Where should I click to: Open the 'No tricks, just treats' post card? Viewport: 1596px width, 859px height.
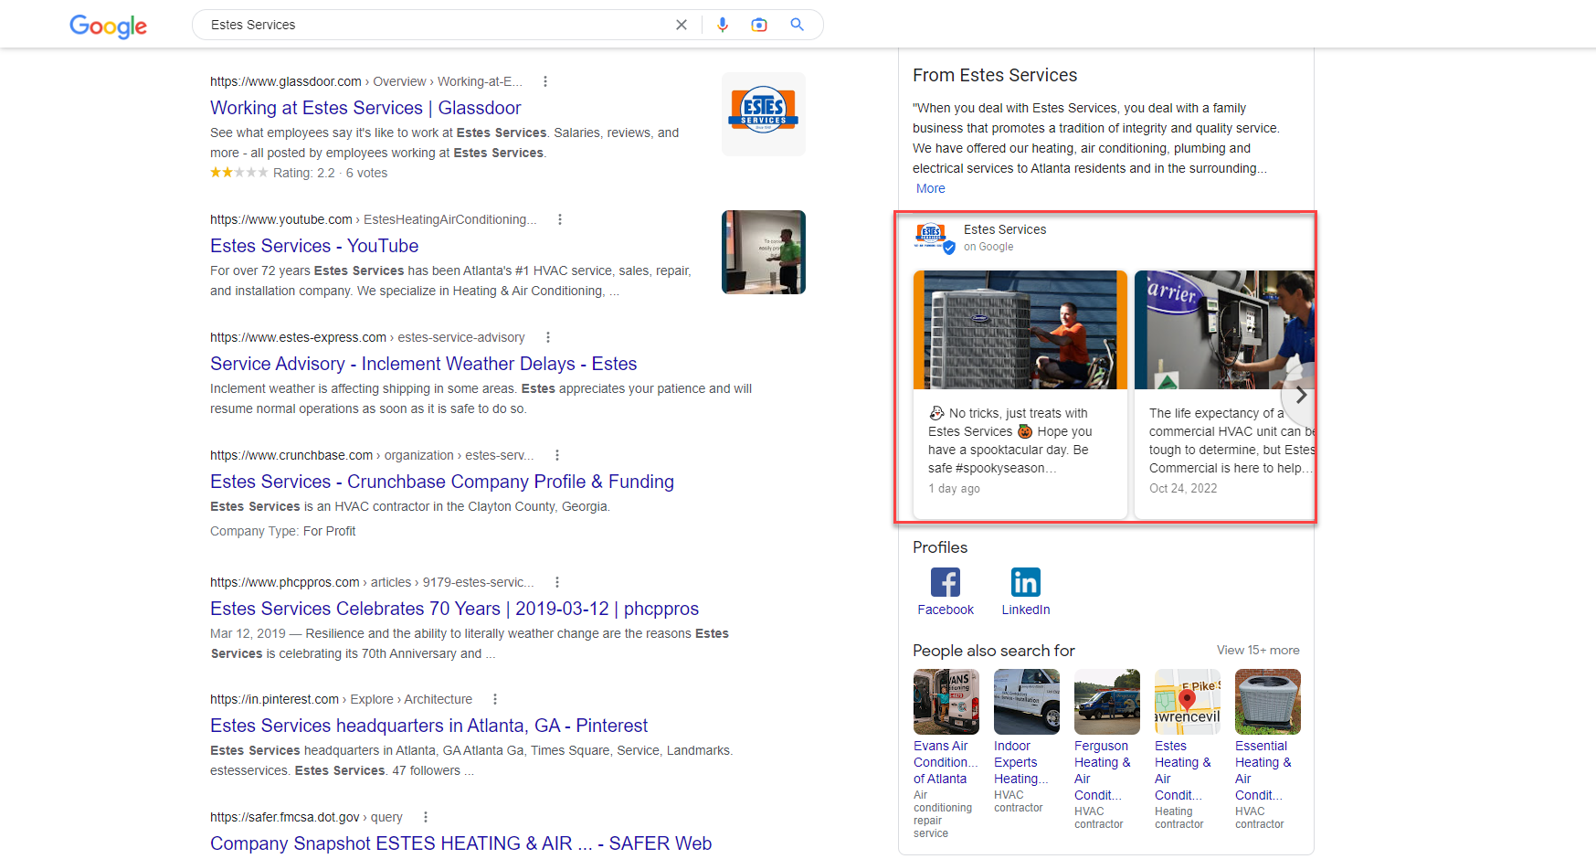tap(1020, 395)
